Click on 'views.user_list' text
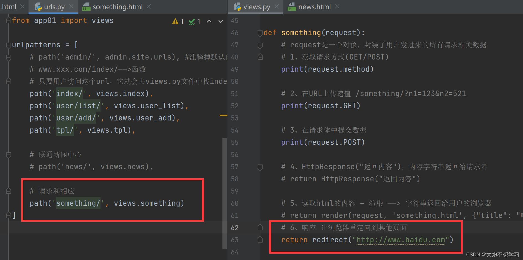Image resolution: width=523 pixels, height=260 pixels. pos(147,106)
